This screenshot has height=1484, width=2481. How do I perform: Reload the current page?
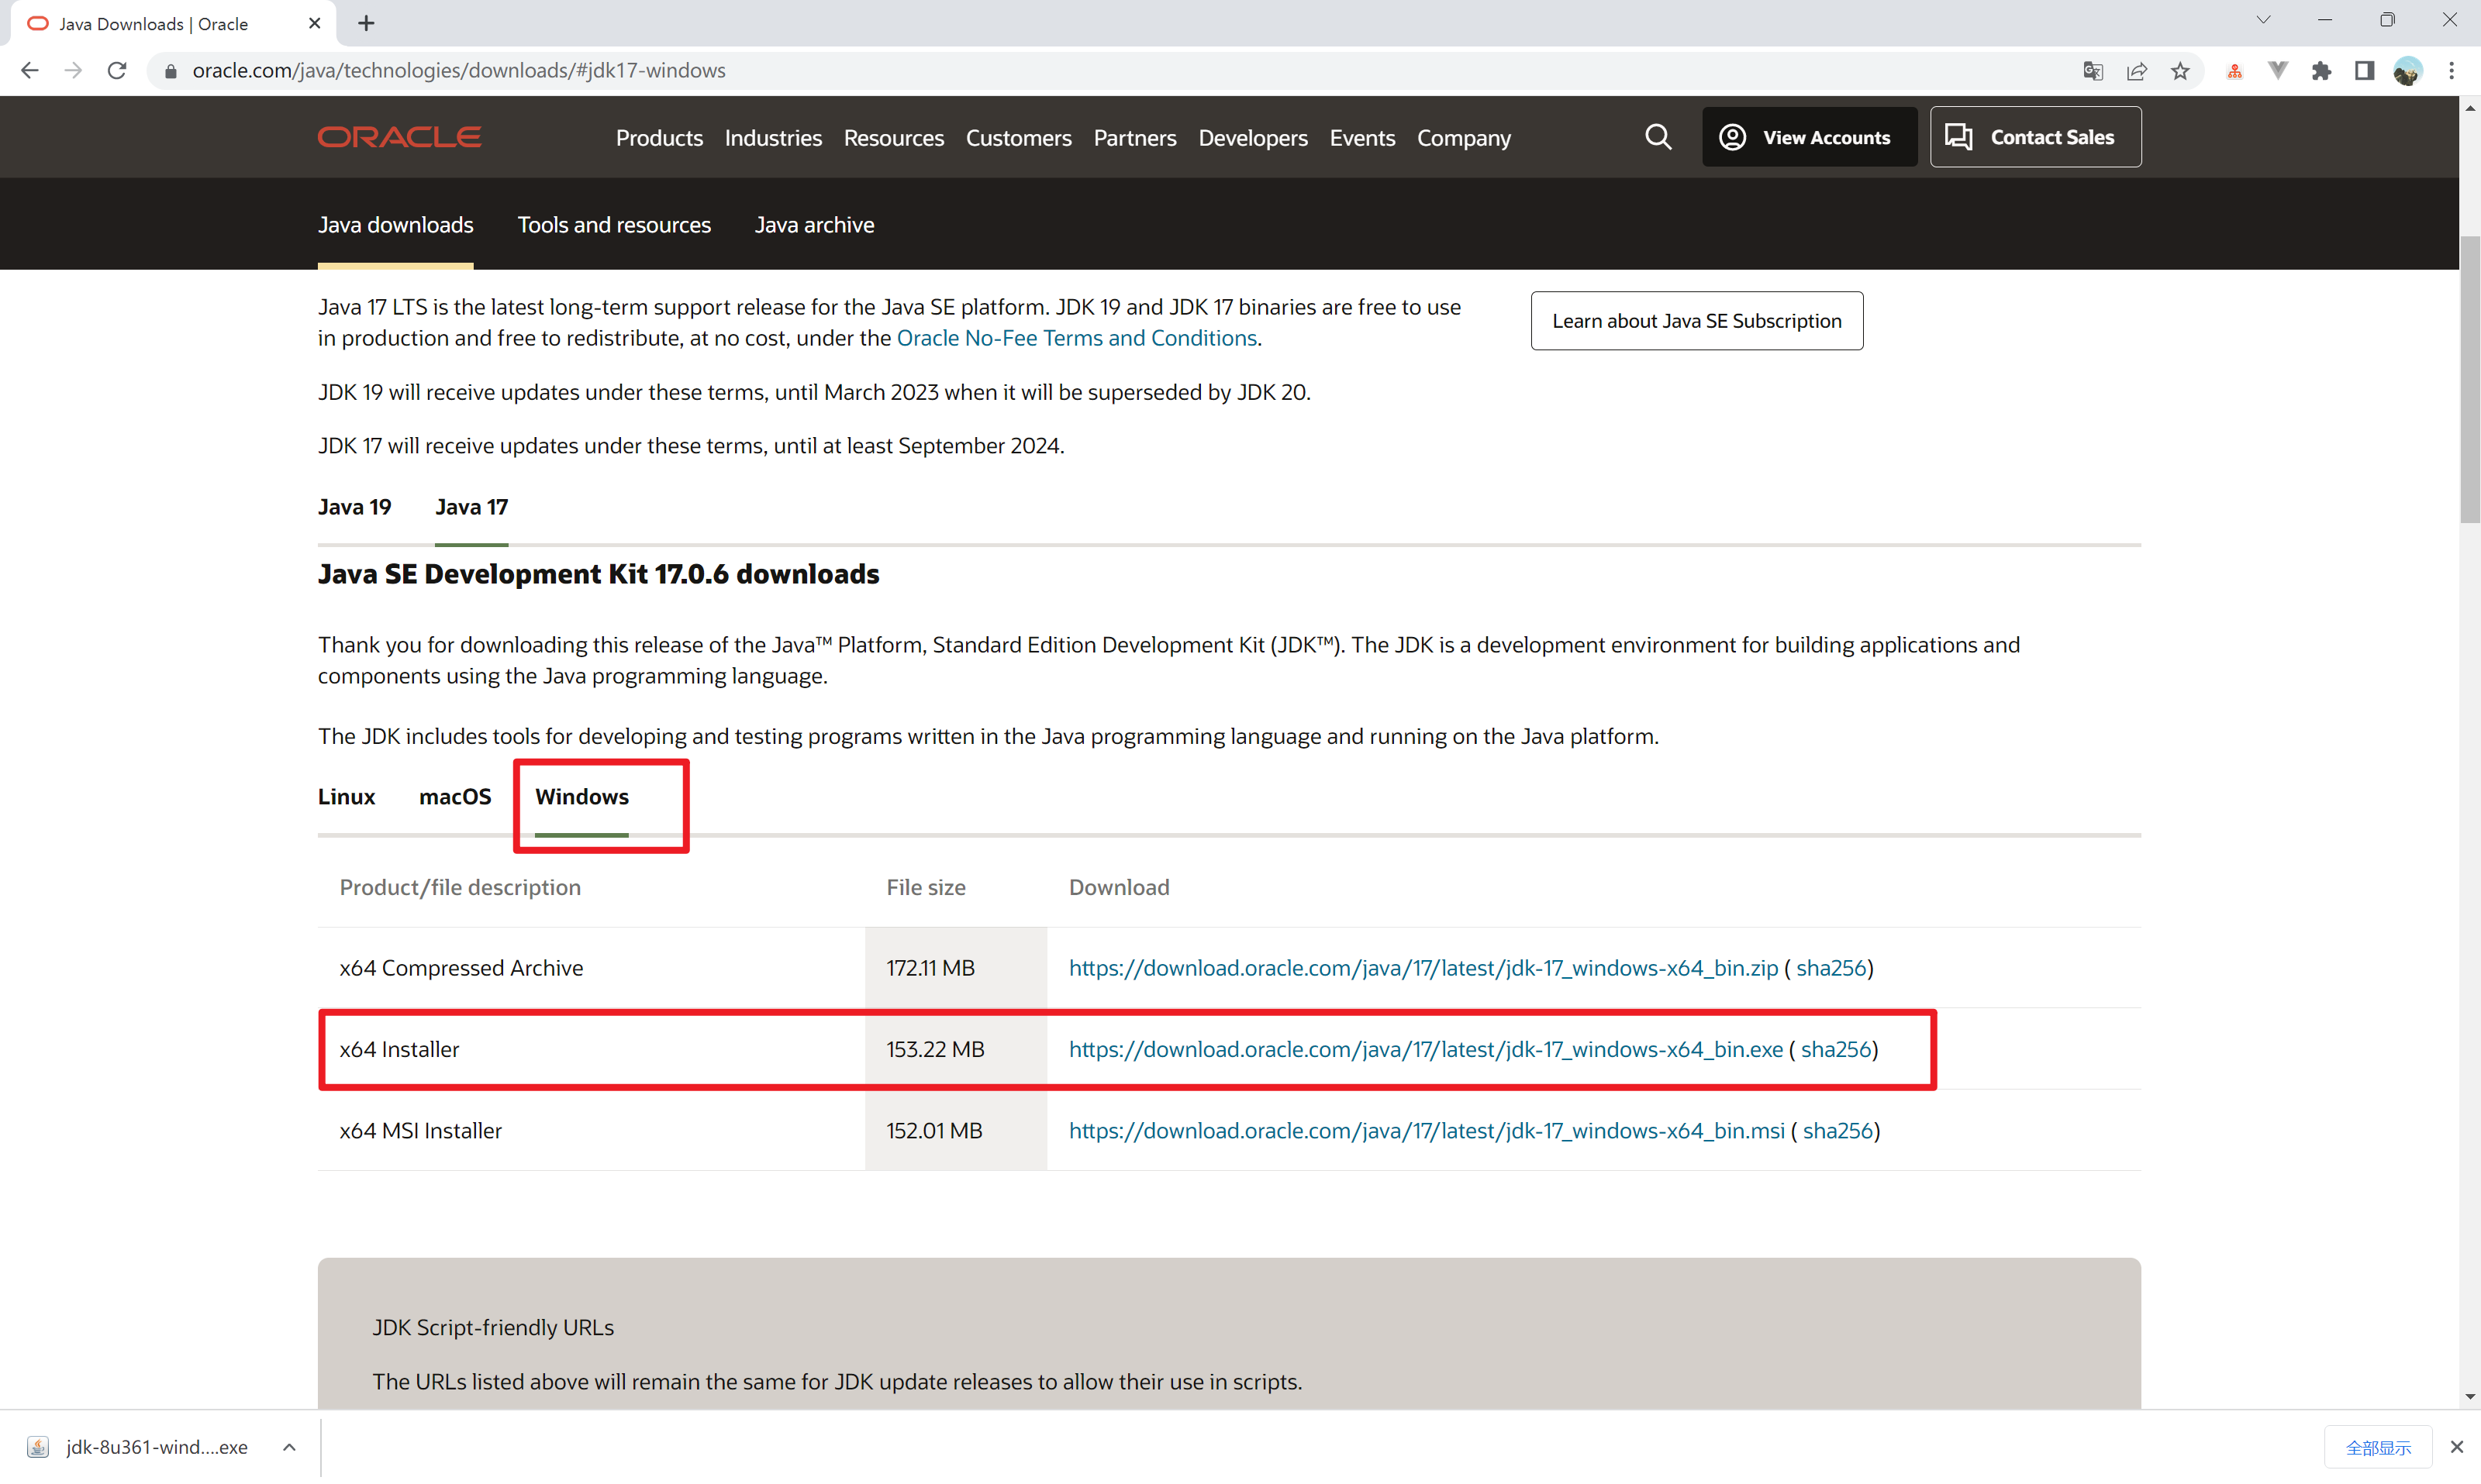click(x=117, y=71)
